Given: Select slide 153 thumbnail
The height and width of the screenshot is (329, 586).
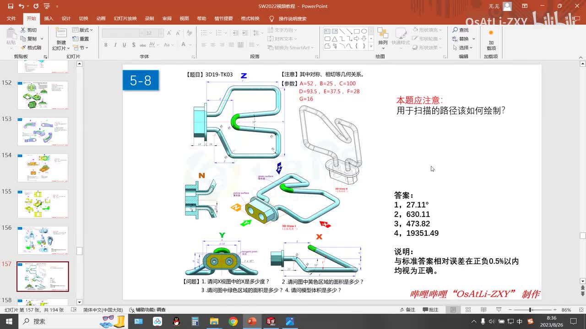Looking at the screenshot, I should (43, 132).
